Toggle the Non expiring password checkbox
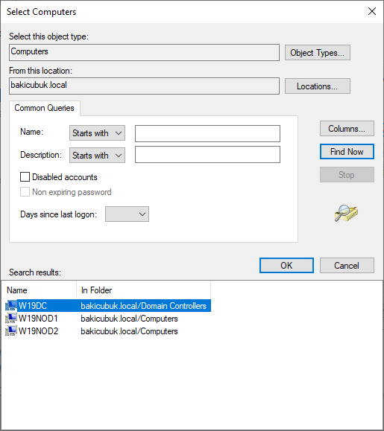 pos(25,192)
